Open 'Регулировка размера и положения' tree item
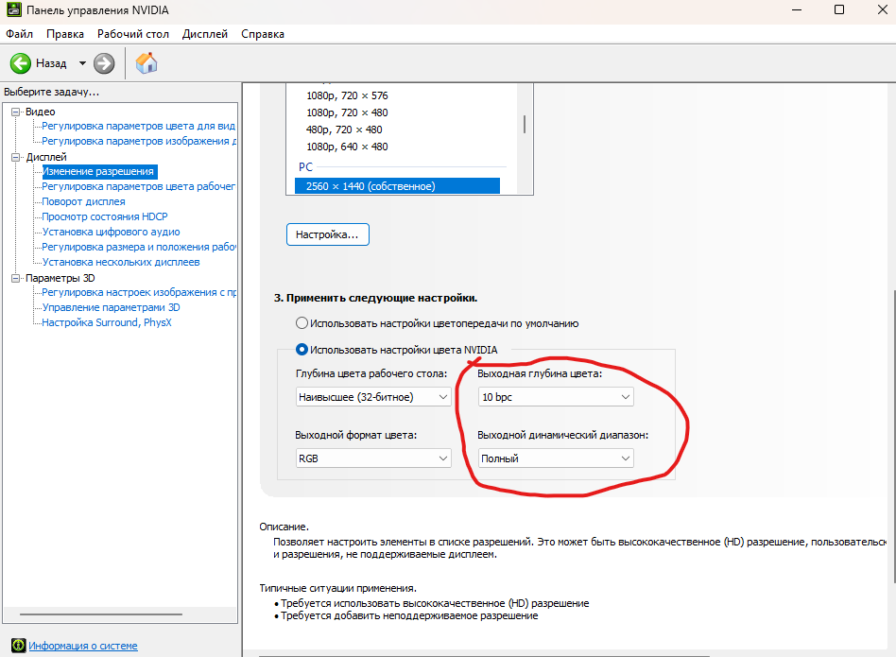Screen dimensions: 896x657 [138, 247]
